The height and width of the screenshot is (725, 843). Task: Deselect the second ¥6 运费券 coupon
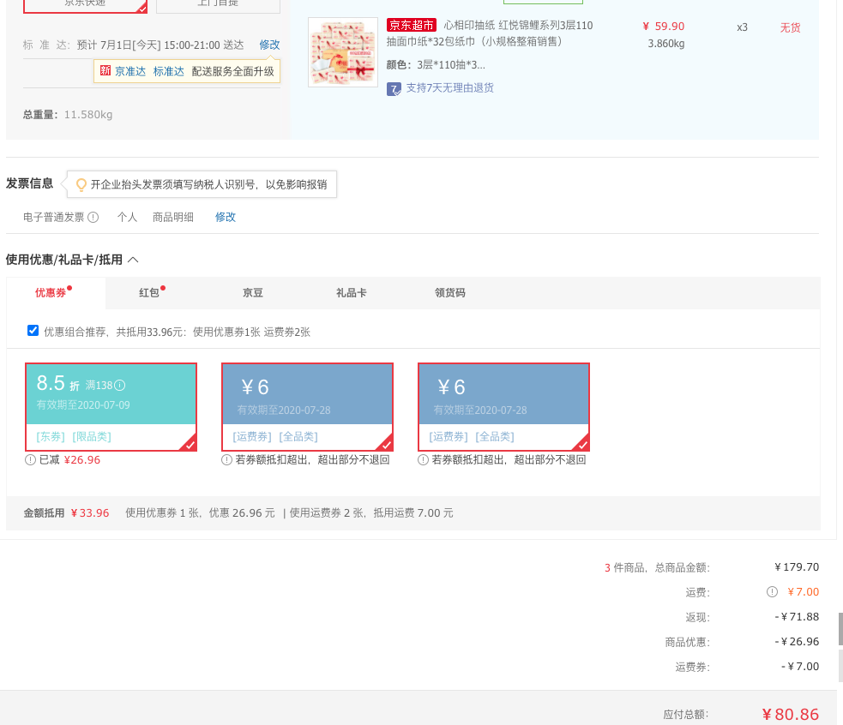pos(503,407)
